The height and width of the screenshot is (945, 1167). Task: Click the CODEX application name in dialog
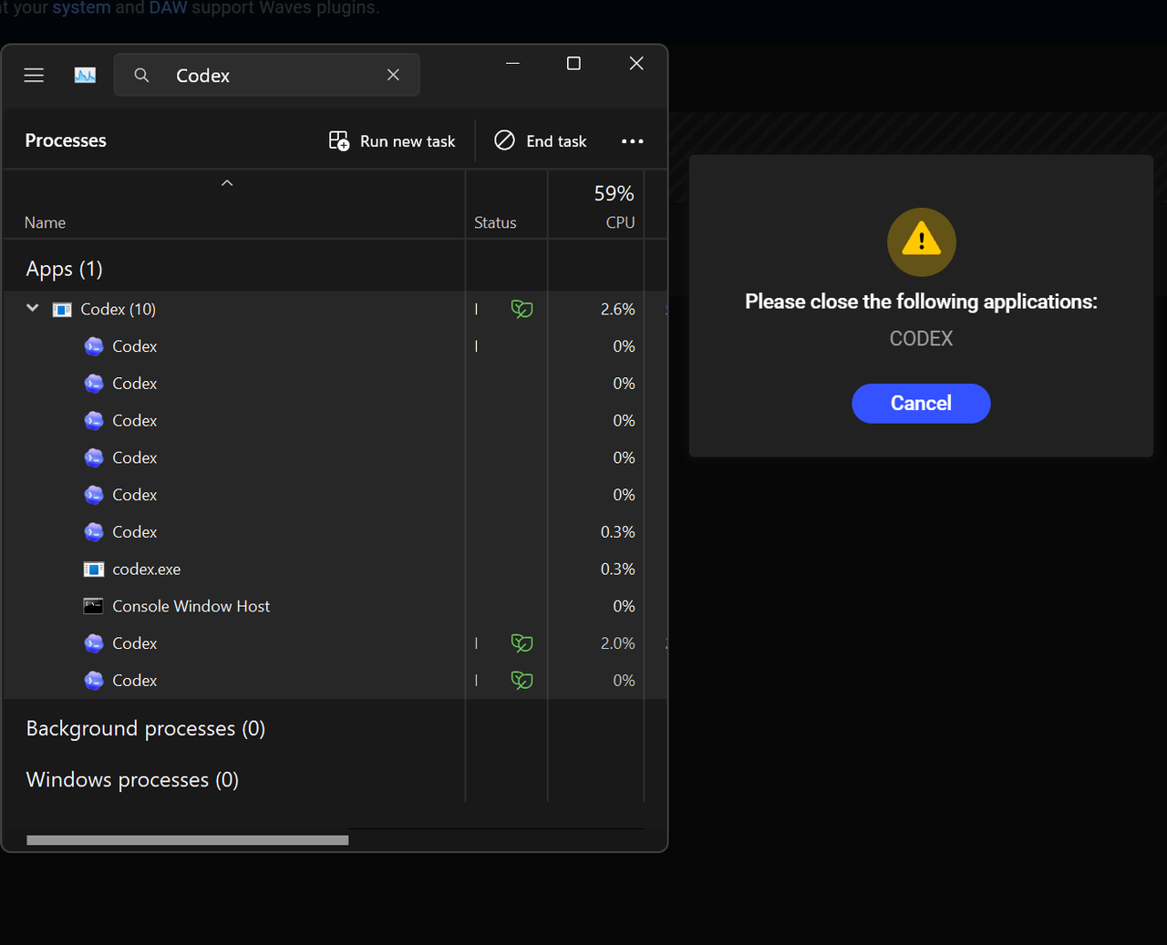click(921, 339)
